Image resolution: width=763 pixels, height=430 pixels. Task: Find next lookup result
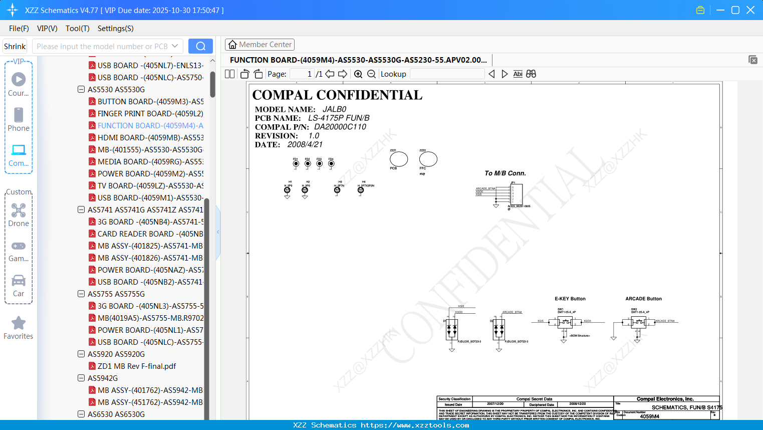click(504, 74)
